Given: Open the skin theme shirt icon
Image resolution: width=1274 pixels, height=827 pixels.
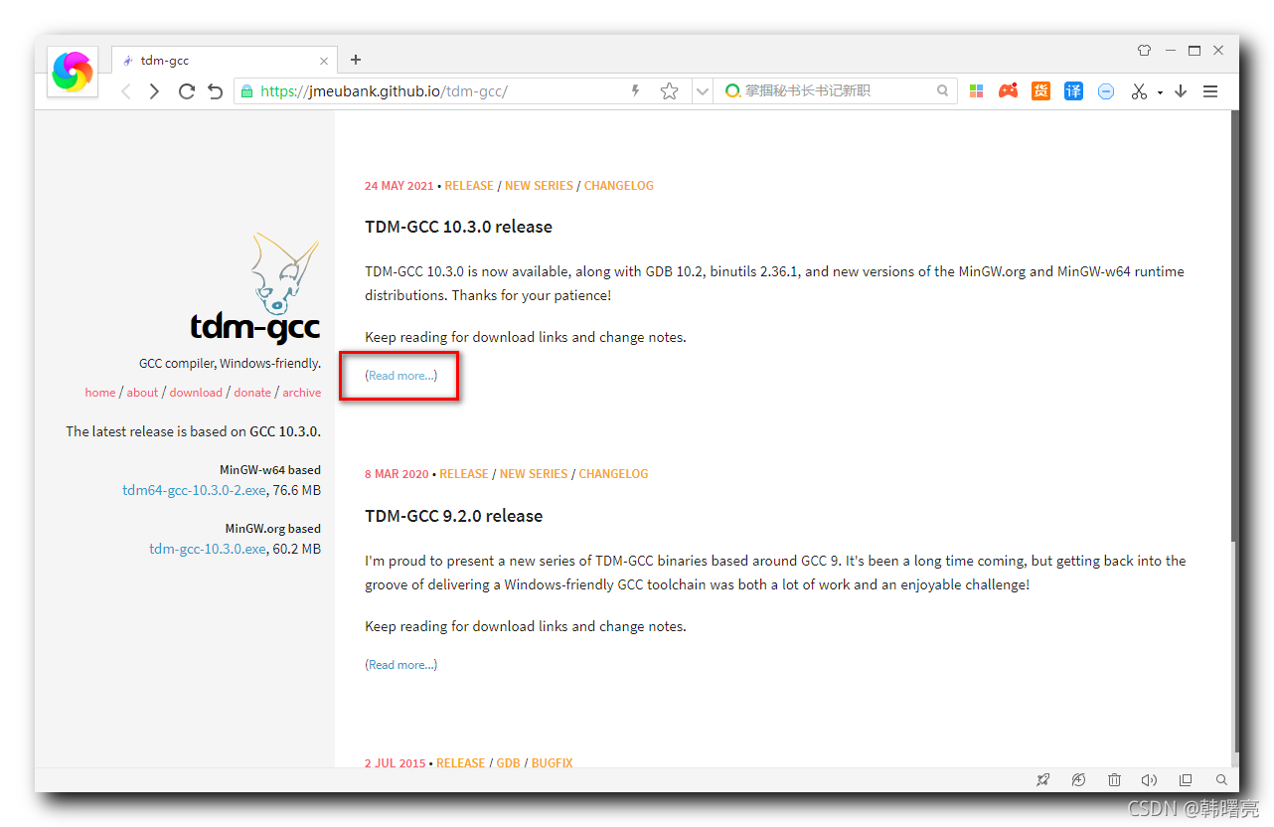Looking at the screenshot, I should pos(1144,50).
